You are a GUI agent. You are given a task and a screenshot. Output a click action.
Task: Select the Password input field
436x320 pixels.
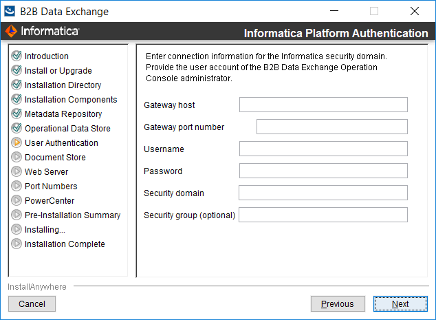click(x=323, y=171)
